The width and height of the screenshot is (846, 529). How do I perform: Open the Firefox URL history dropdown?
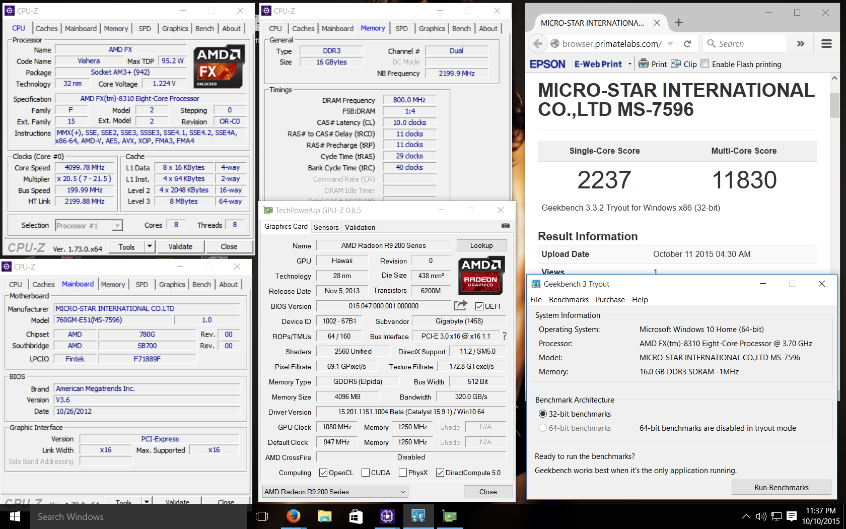point(670,44)
